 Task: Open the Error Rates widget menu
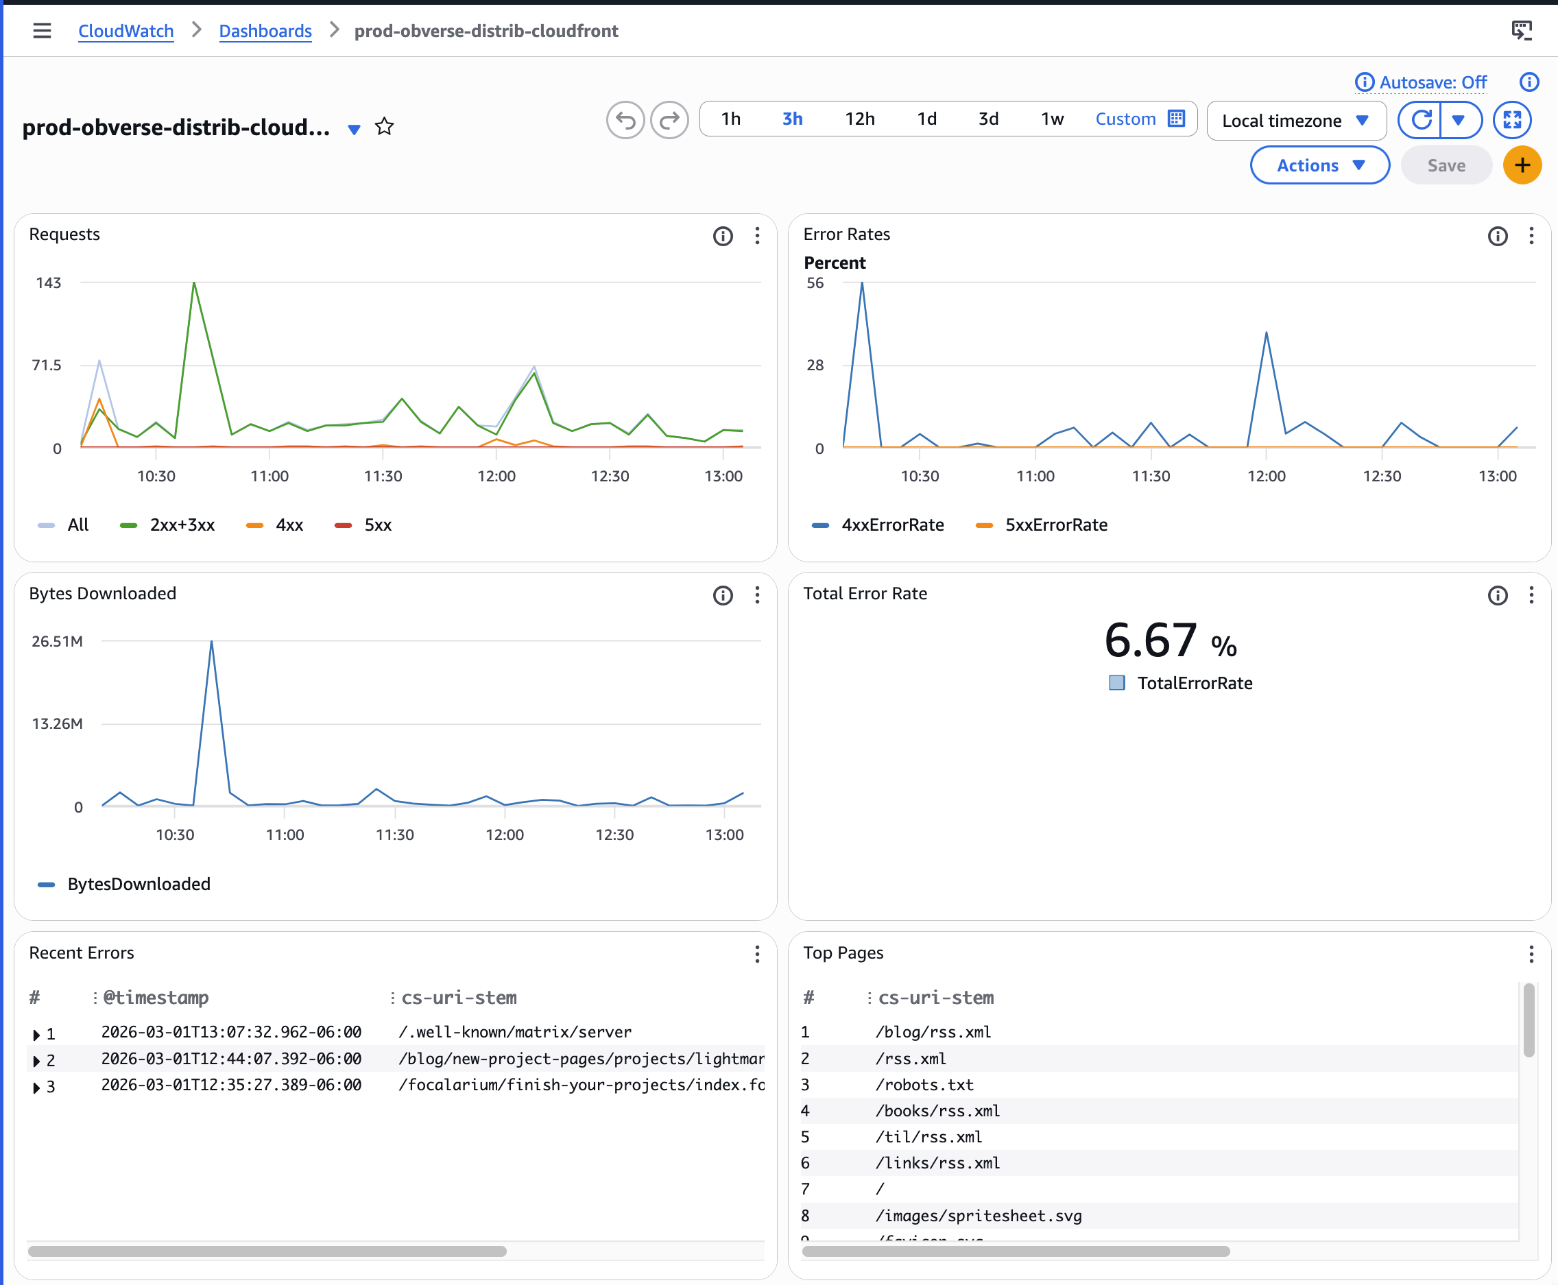point(1531,236)
